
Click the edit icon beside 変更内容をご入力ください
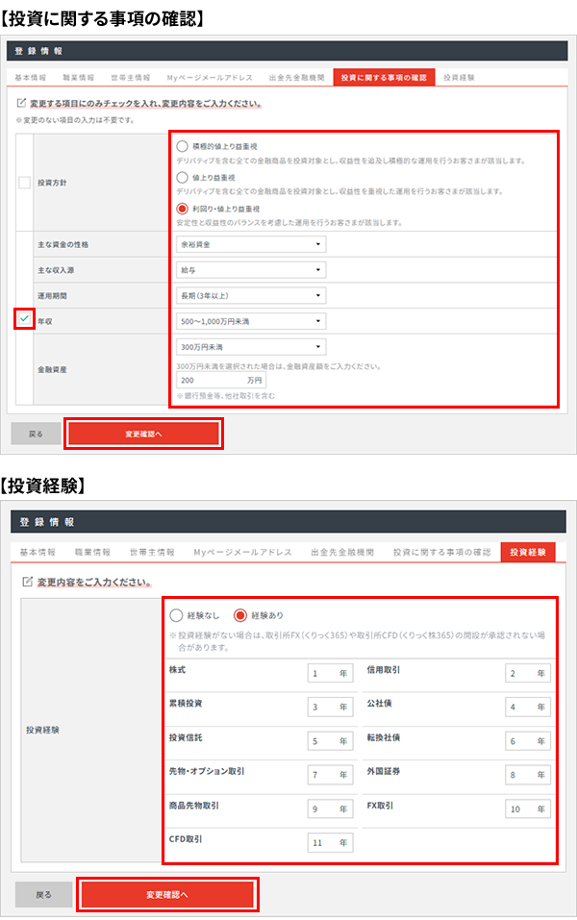(27, 582)
